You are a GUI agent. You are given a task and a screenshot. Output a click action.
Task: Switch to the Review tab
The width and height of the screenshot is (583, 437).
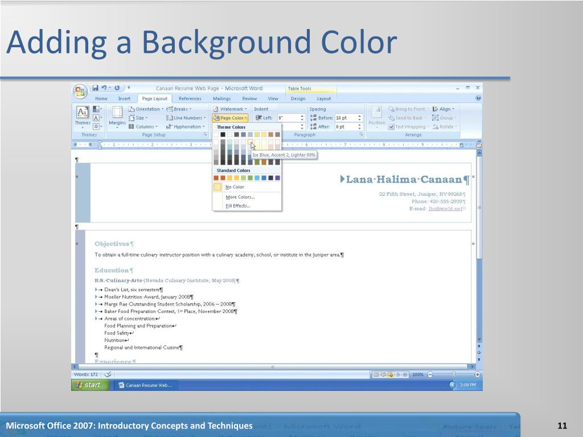249,98
